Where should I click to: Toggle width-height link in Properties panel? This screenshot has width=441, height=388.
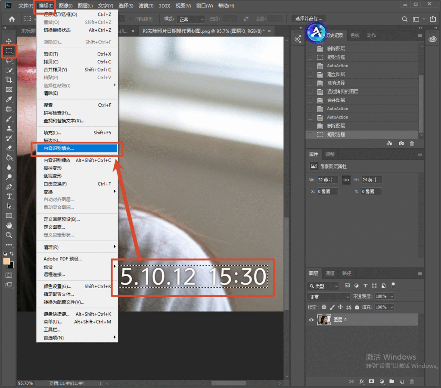346,180
